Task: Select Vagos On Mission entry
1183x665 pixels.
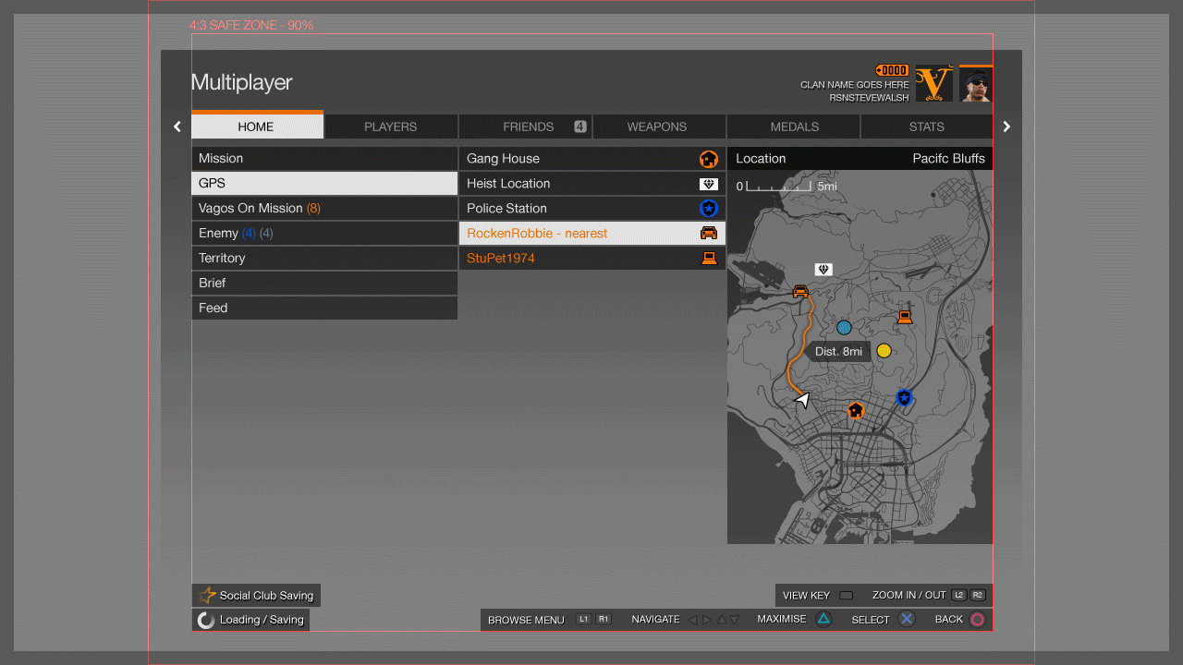Action: click(x=323, y=209)
